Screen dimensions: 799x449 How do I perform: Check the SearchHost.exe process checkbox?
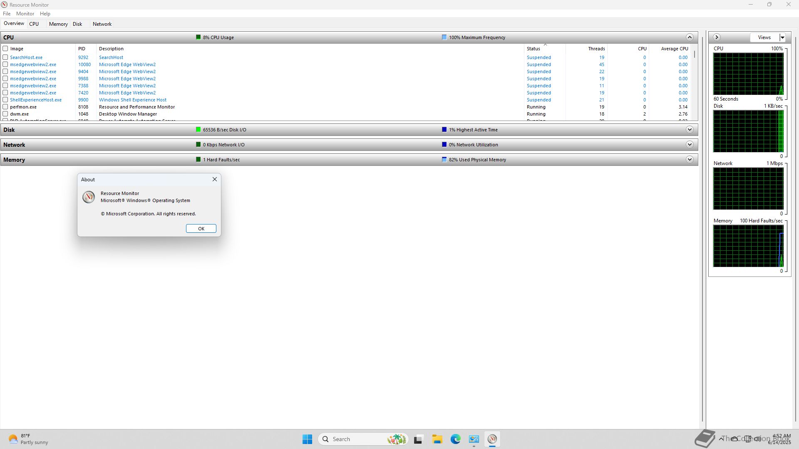point(5,57)
